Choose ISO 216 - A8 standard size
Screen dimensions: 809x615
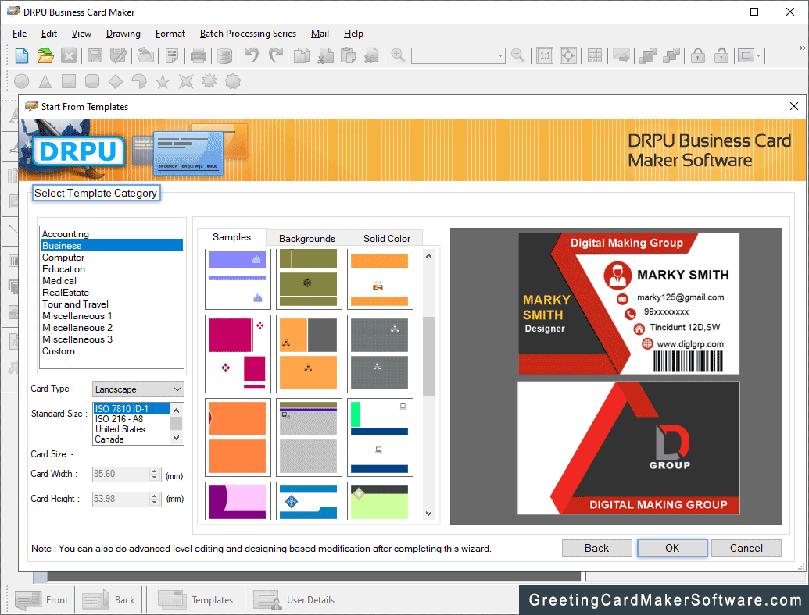click(131, 419)
